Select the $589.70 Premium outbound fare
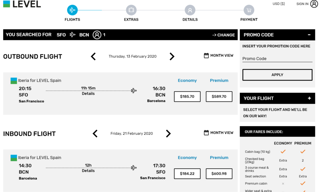 (219, 96)
